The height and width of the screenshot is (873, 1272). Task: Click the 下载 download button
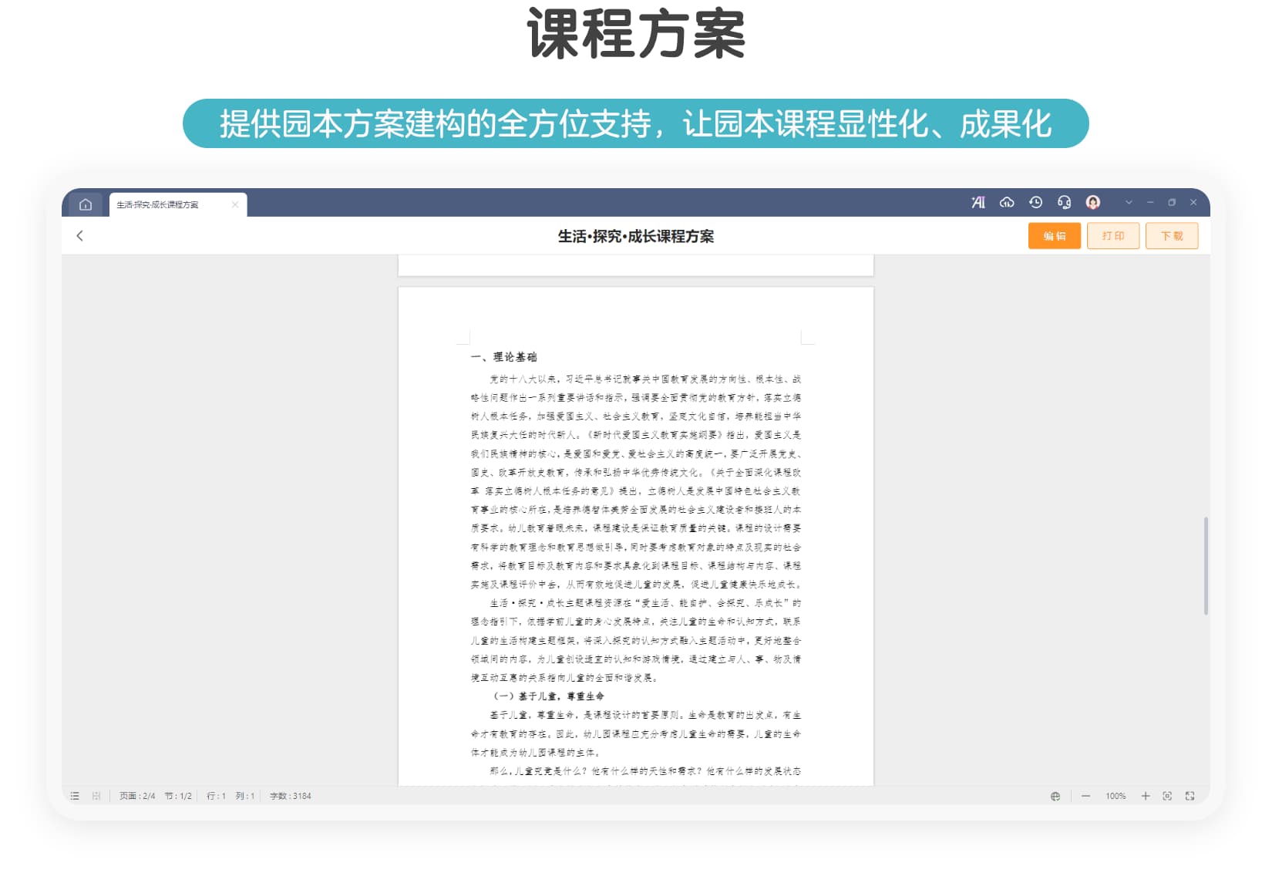tap(1172, 236)
